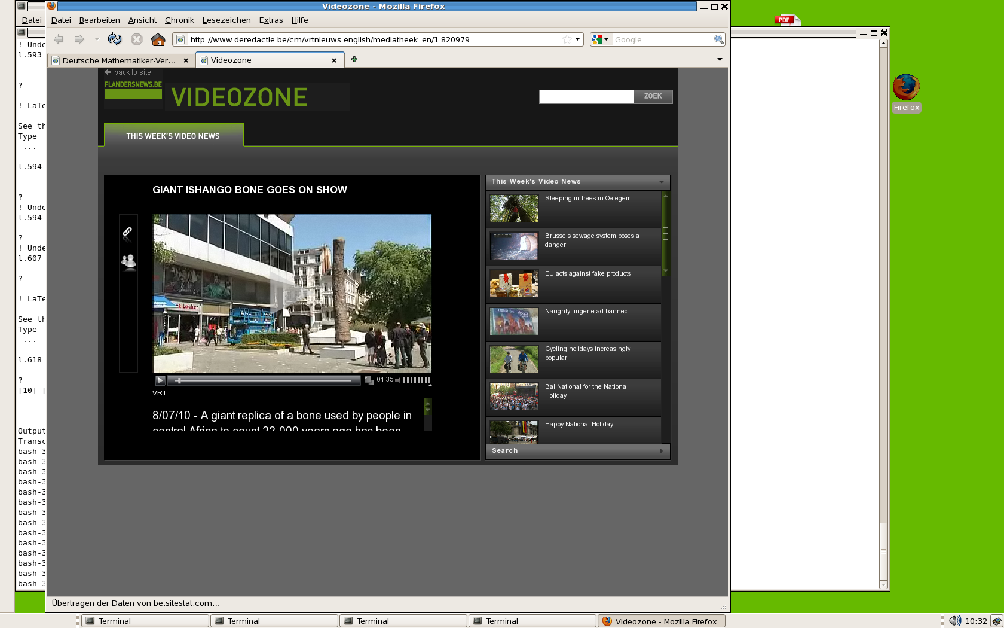Click the video link (chain) icon

127,232
